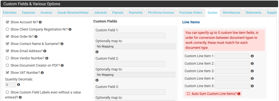Image resolution: width=279 pixels, height=101 pixels.
Task: Toggle Show Email Address checkbox
Action: pyautogui.click(x=7, y=51)
